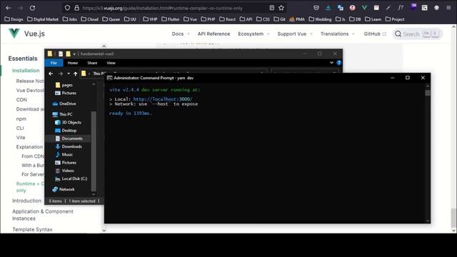457x257 pixels.
Task: Click the Vue devtools extension icon
Action: click(x=364, y=8)
